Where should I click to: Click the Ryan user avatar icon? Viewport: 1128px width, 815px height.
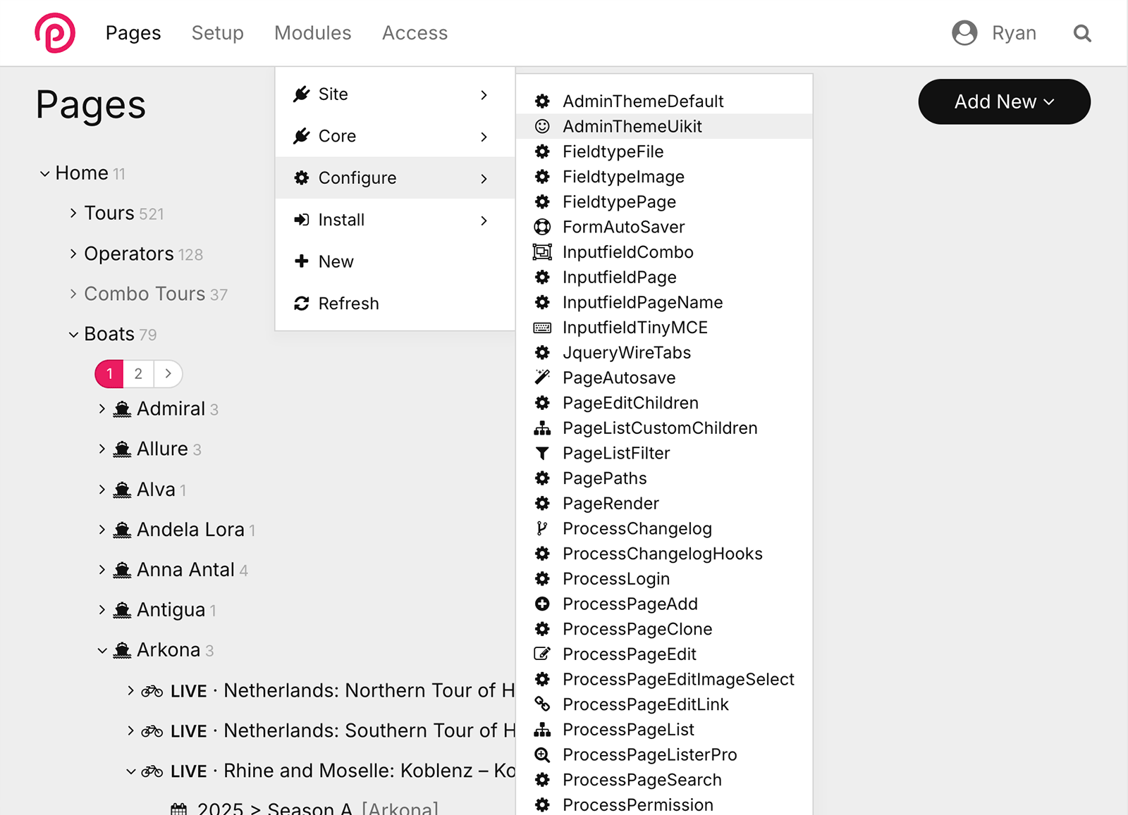pos(964,33)
